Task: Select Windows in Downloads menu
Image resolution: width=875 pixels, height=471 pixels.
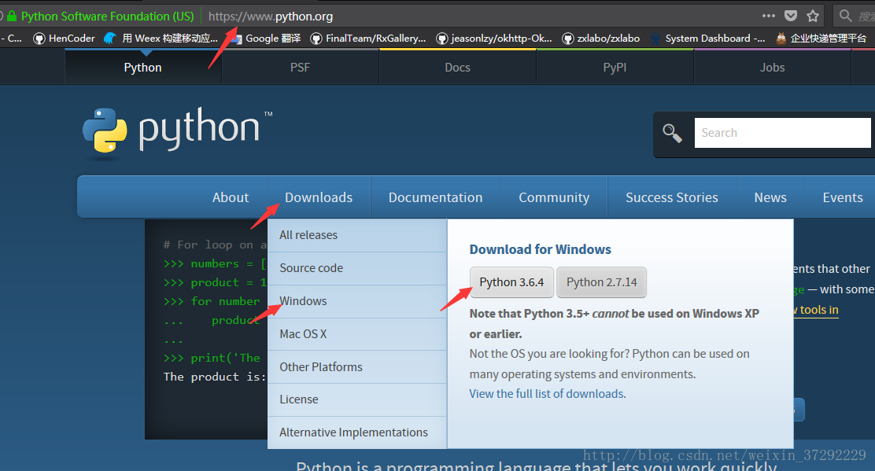Action: pos(357,301)
